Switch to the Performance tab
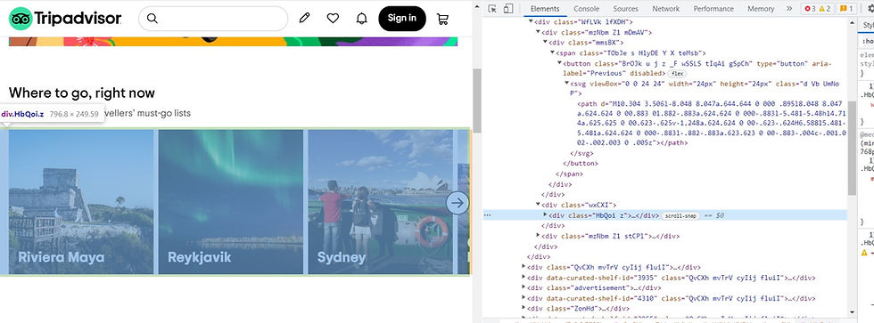Viewport: 874px width, 323px height. 713,8
